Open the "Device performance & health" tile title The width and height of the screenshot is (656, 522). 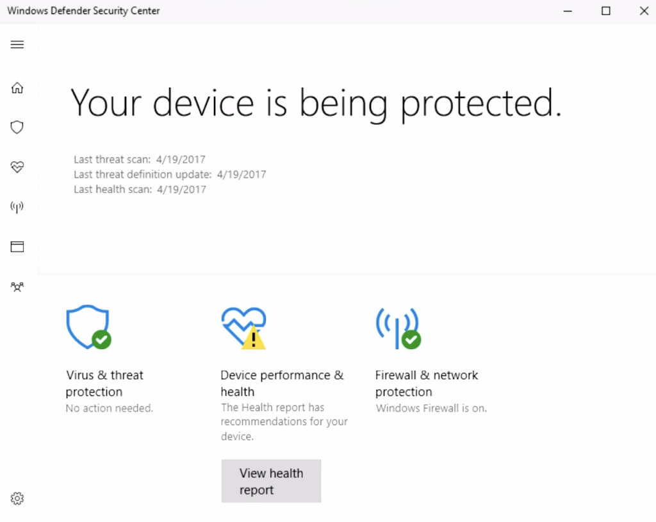click(x=282, y=383)
